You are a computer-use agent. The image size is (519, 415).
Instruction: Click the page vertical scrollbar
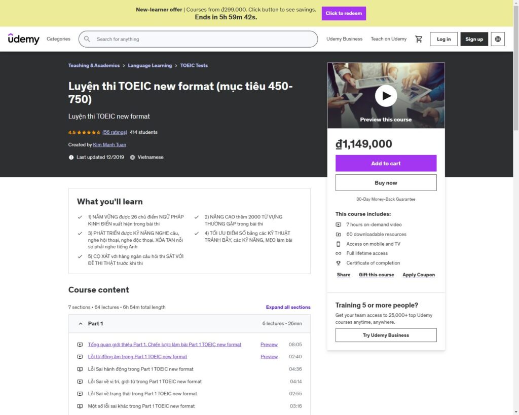click(x=515, y=203)
